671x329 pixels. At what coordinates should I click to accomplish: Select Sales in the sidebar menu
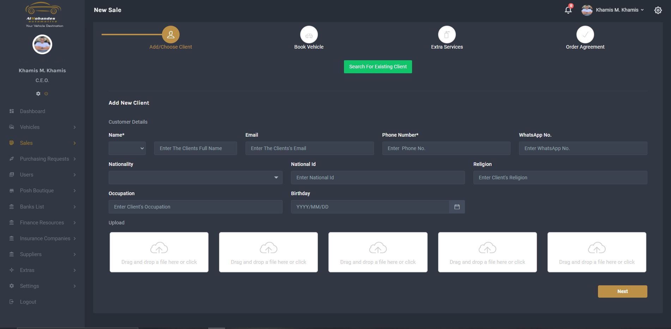pyautogui.click(x=26, y=143)
